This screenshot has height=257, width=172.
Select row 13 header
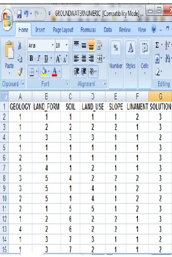point(4,229)
